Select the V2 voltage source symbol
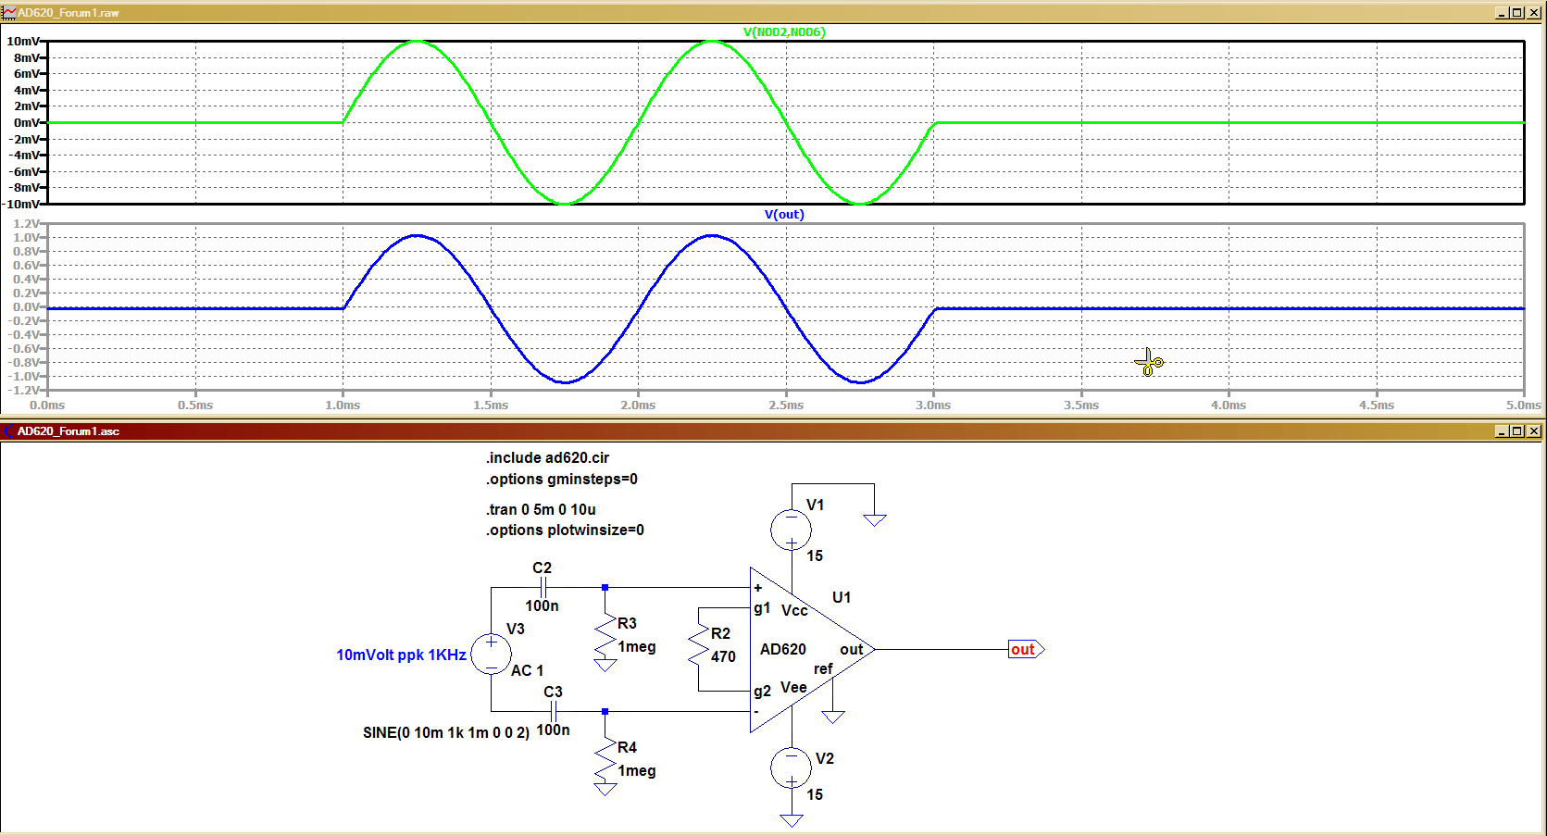The height and width of the screenshot is (836, 1547). pyautogui.click(x=791, y=768)
